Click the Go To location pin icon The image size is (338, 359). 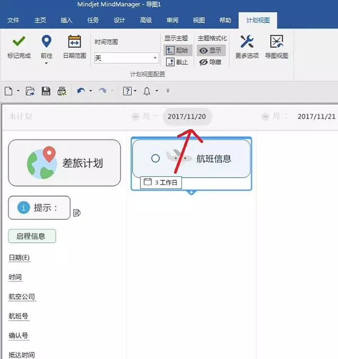point(46,41)
